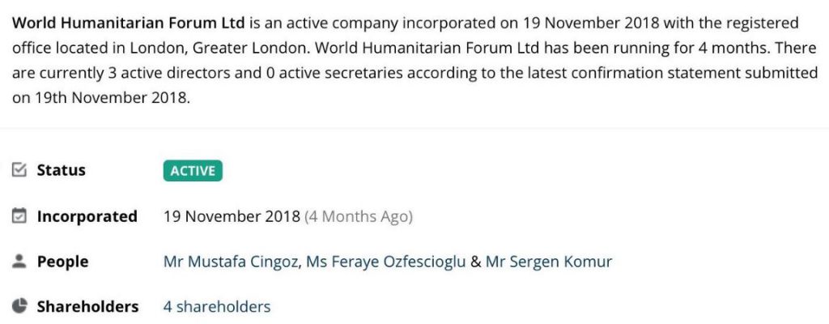Click the Status checkmark icon
The height and width of the screenshot is (324, 829).
click(x=19, y=170)
